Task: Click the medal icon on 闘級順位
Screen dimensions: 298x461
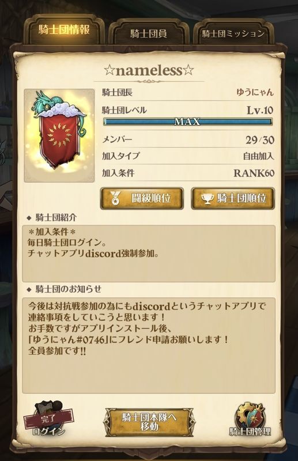Action: tap(114, 198)
